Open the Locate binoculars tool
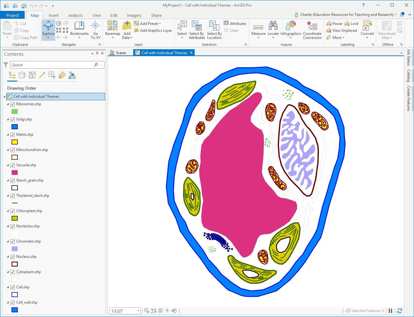Viewport: 414px width, 317px height. (x=273, y=27)
